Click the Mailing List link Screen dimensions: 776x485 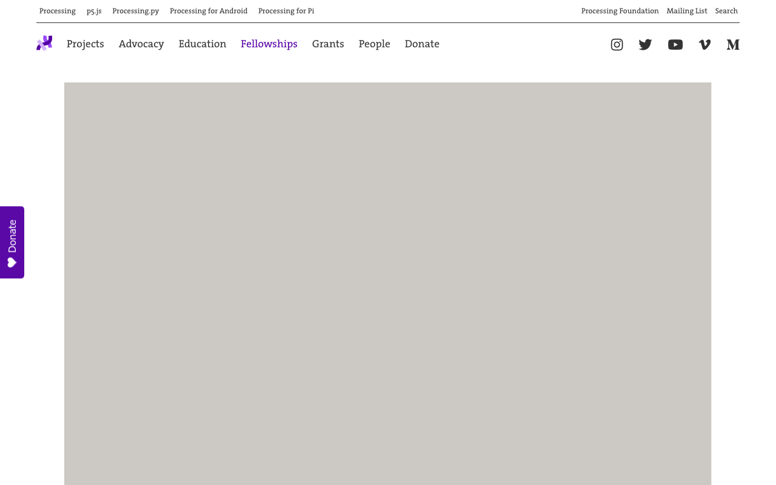click(x=687, y=11)
